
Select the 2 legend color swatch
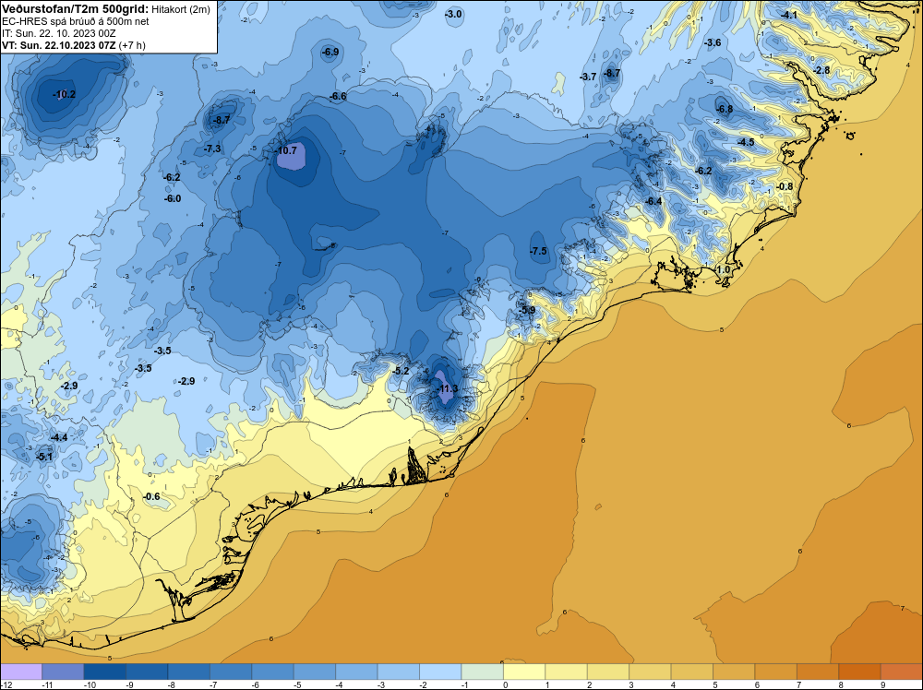[x=608, y=672]
